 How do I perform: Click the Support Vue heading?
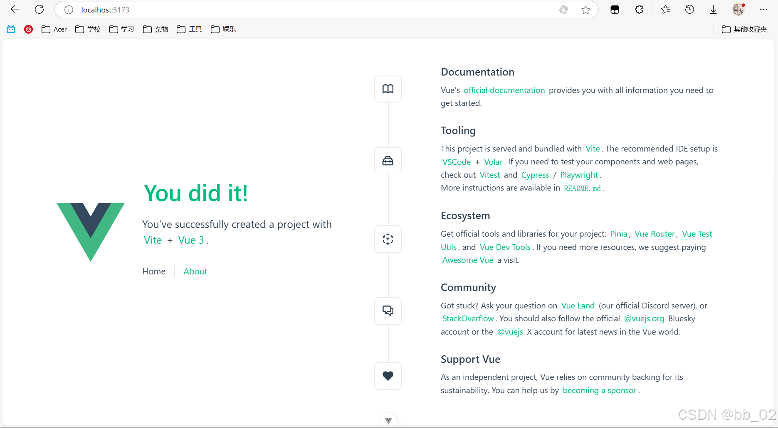point(470,360)
